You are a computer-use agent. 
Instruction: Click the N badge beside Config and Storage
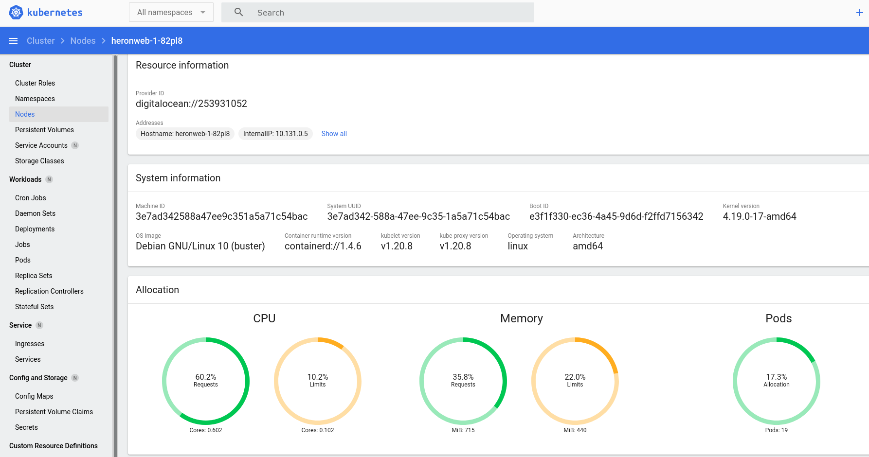(x=75, y=378)
